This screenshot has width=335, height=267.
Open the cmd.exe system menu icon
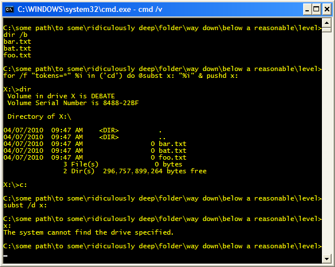[x=10, y=10]
